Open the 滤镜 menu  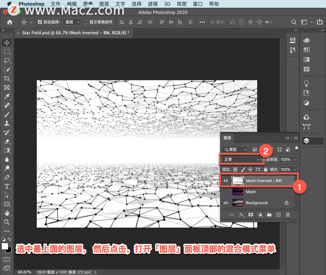tap(152, 4)
